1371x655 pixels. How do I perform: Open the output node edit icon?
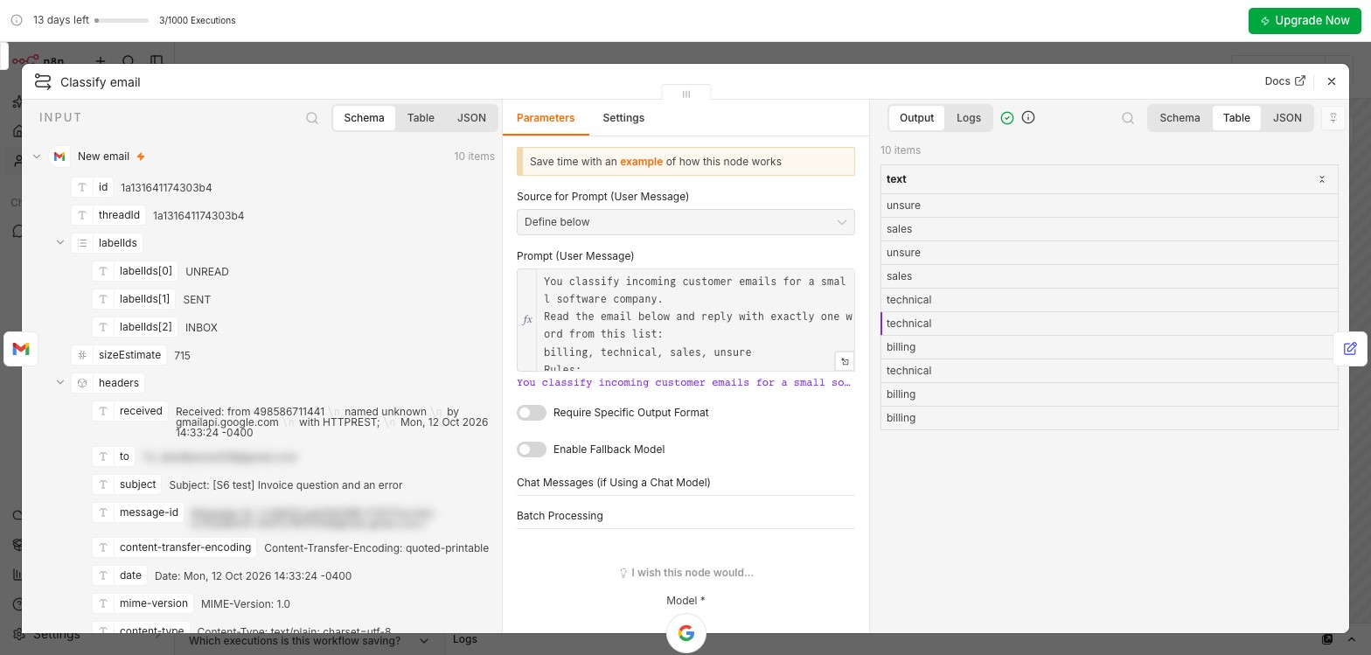1350,349
